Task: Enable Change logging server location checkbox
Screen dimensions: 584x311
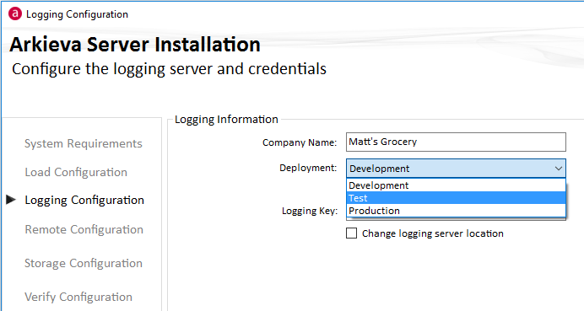Action: click(x=351, y=233)
